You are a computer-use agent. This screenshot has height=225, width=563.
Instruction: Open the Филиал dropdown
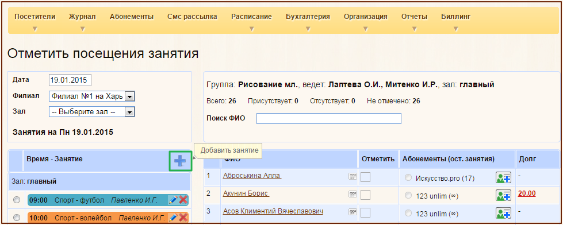(x=91, y=96)
